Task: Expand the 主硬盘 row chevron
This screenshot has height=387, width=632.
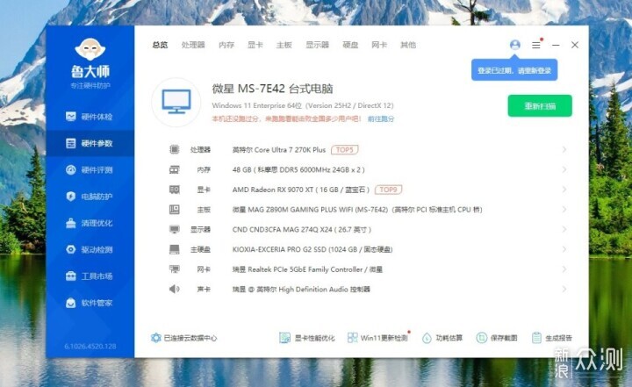Action: click(564, 249)
